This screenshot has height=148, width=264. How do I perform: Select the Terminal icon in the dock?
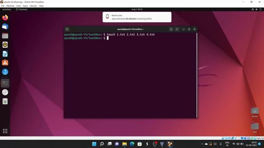5,83
